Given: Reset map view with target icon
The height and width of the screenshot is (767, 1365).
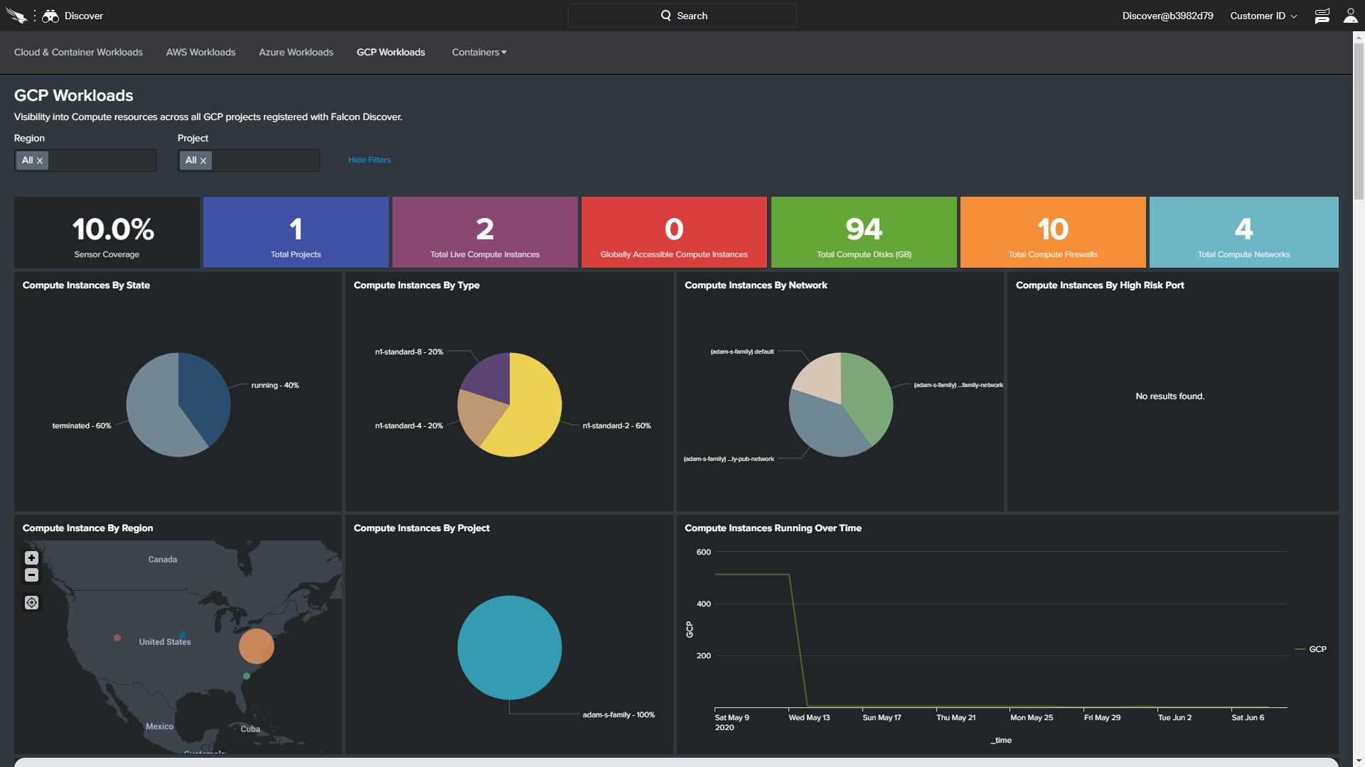Looking at the screenshot, I should pyautogui.click(x=31, y=602).
